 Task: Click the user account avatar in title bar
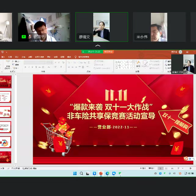180,52
